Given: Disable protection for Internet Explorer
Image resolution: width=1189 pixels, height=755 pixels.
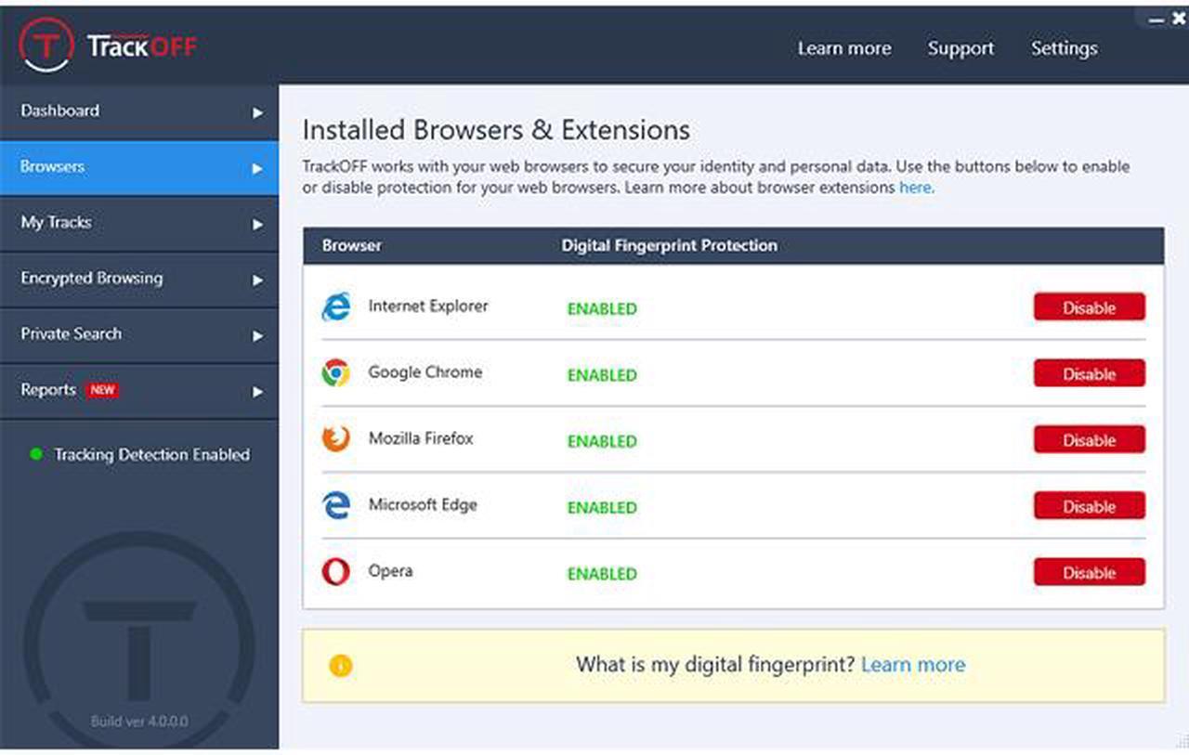Looking at the screenshot, I should pos(1090,307).
